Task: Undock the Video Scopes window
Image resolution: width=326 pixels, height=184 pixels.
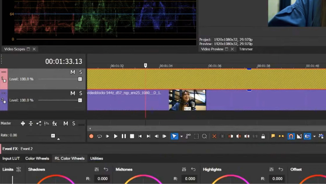Action: click(28, 49)
